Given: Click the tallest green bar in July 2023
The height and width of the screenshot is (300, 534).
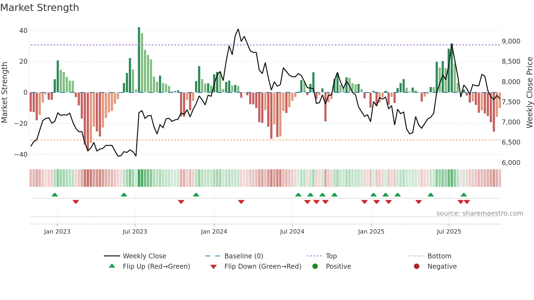Looking at the screenshot, I should click(139, 60).
